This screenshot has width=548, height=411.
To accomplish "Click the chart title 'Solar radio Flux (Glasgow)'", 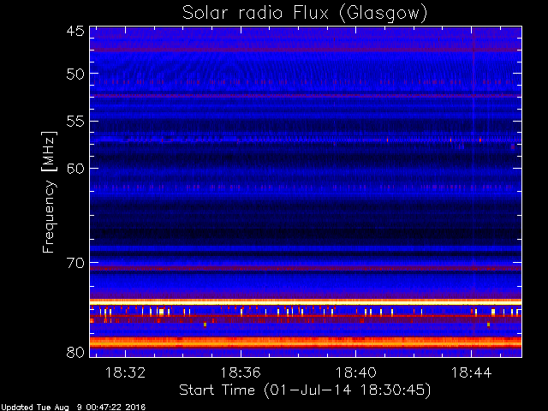I will 305,14.
